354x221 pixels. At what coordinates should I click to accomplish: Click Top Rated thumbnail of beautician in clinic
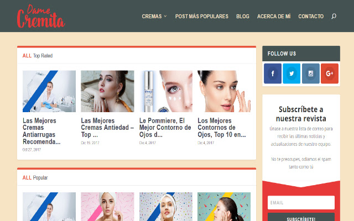click(49, 91)
